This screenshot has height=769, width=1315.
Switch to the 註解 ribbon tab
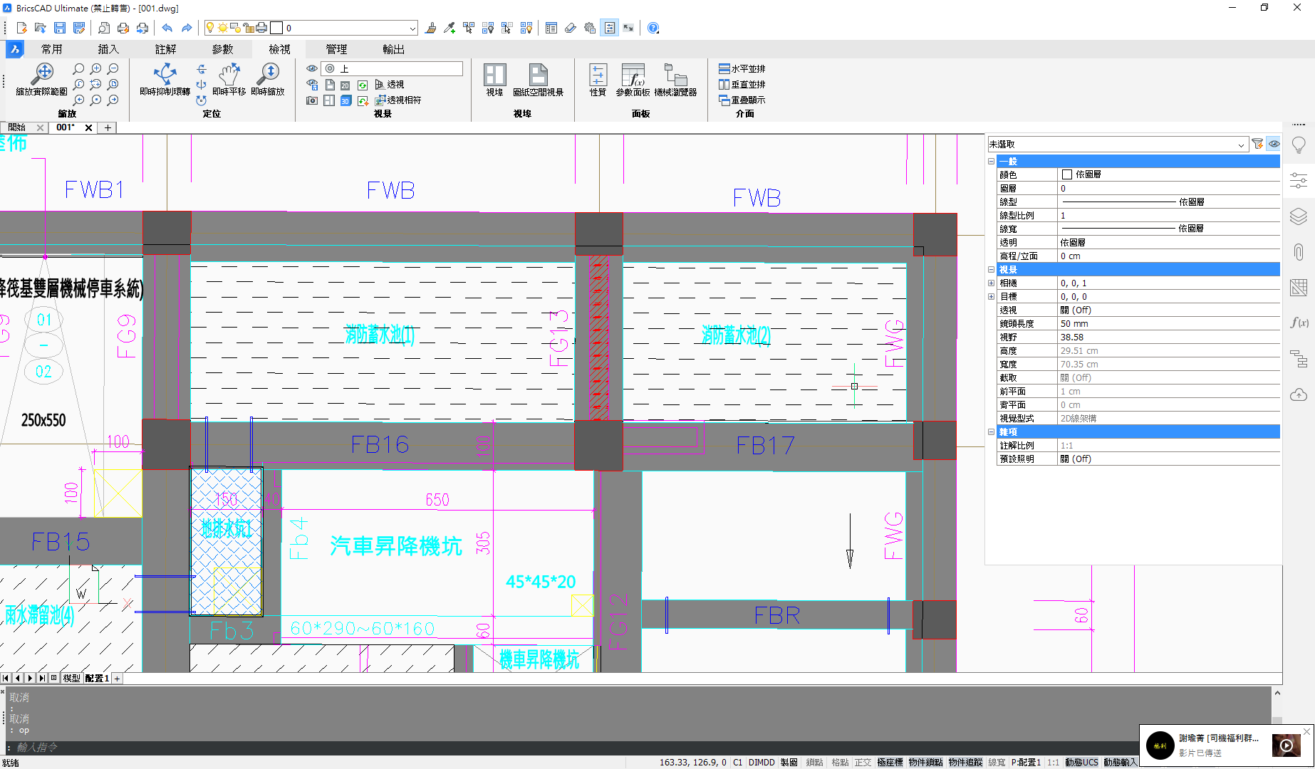point(165,49)
